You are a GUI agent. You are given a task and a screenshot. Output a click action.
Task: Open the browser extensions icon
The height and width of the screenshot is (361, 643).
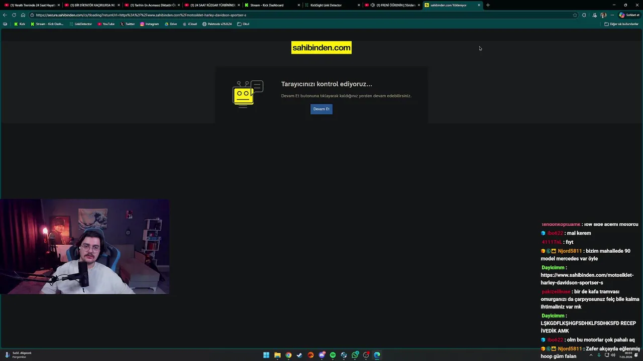[584, 15]
